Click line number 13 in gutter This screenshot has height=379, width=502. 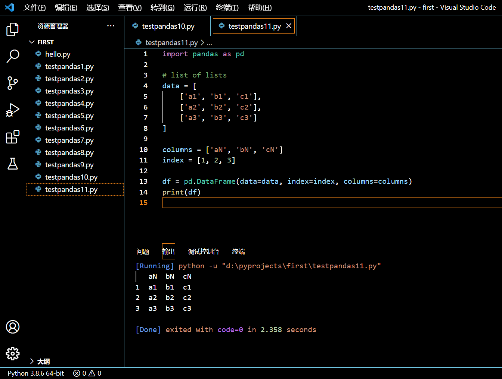click(143, 181)
